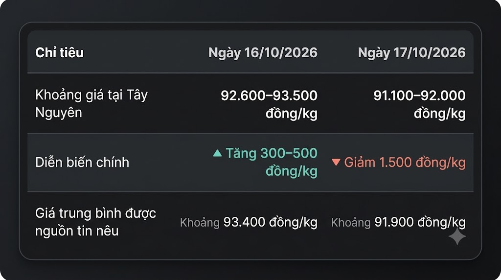
Task: Click the sparkle star icon bottom corner
Action: [x=457, y=237]
